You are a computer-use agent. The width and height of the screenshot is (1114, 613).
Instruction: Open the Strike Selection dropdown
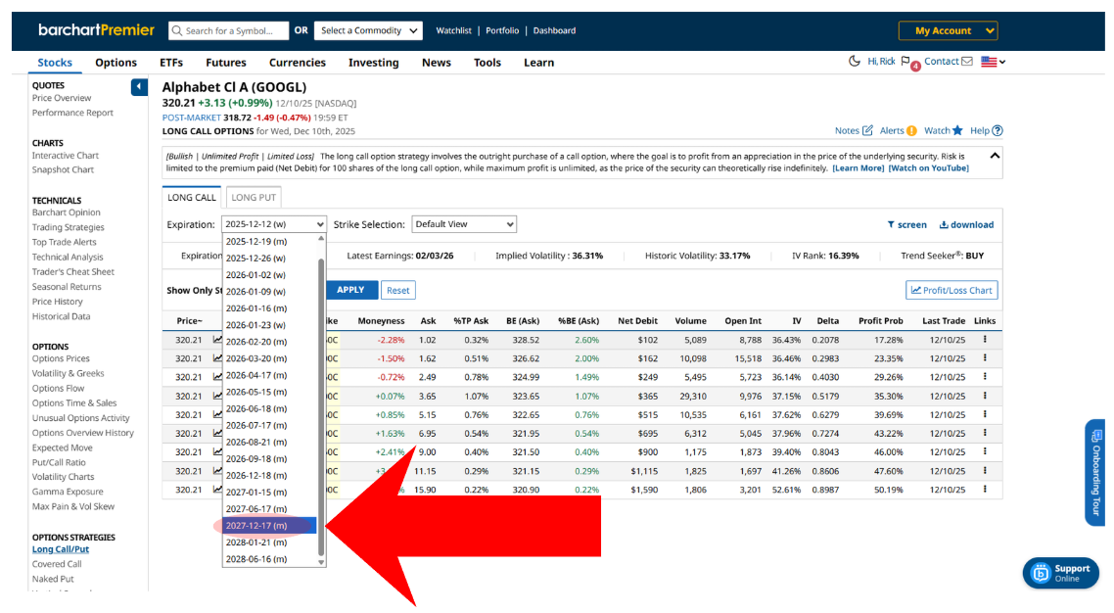coord(463,224)
